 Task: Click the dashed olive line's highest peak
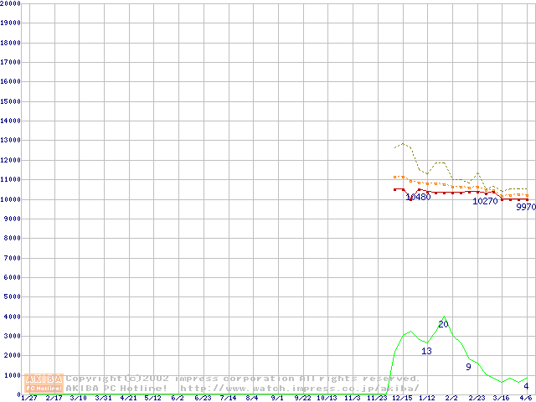coord(404,143)
